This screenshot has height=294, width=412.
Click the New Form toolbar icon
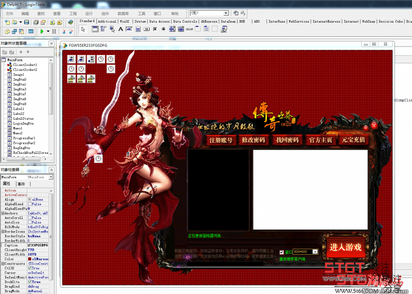point(31,31)
